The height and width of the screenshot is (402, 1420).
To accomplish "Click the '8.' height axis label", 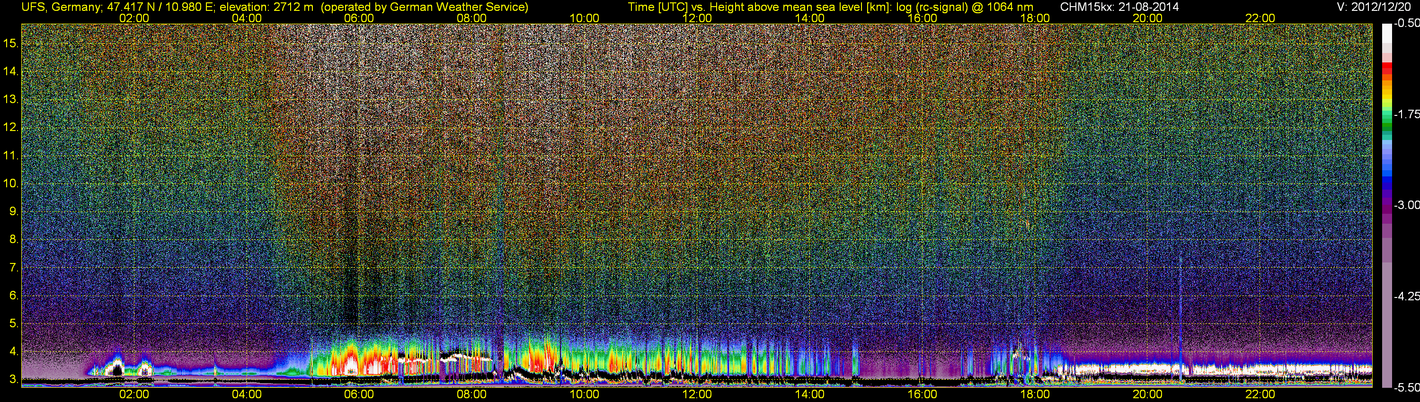I will (14, 240).
